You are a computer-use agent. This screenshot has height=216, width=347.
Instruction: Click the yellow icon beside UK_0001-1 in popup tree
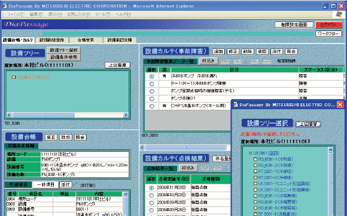click(x=255, y=184)
